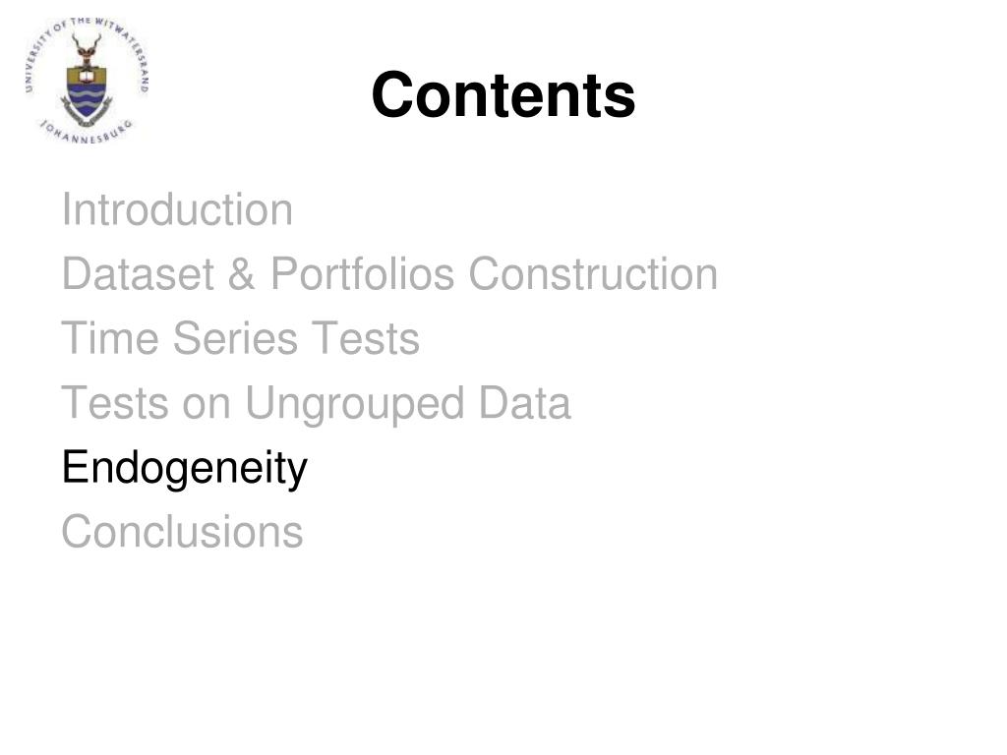Image resolution: width=1007 pixels, height=755 pixels.
Task: Click the word Construction
Action: [x=593, y=273]
